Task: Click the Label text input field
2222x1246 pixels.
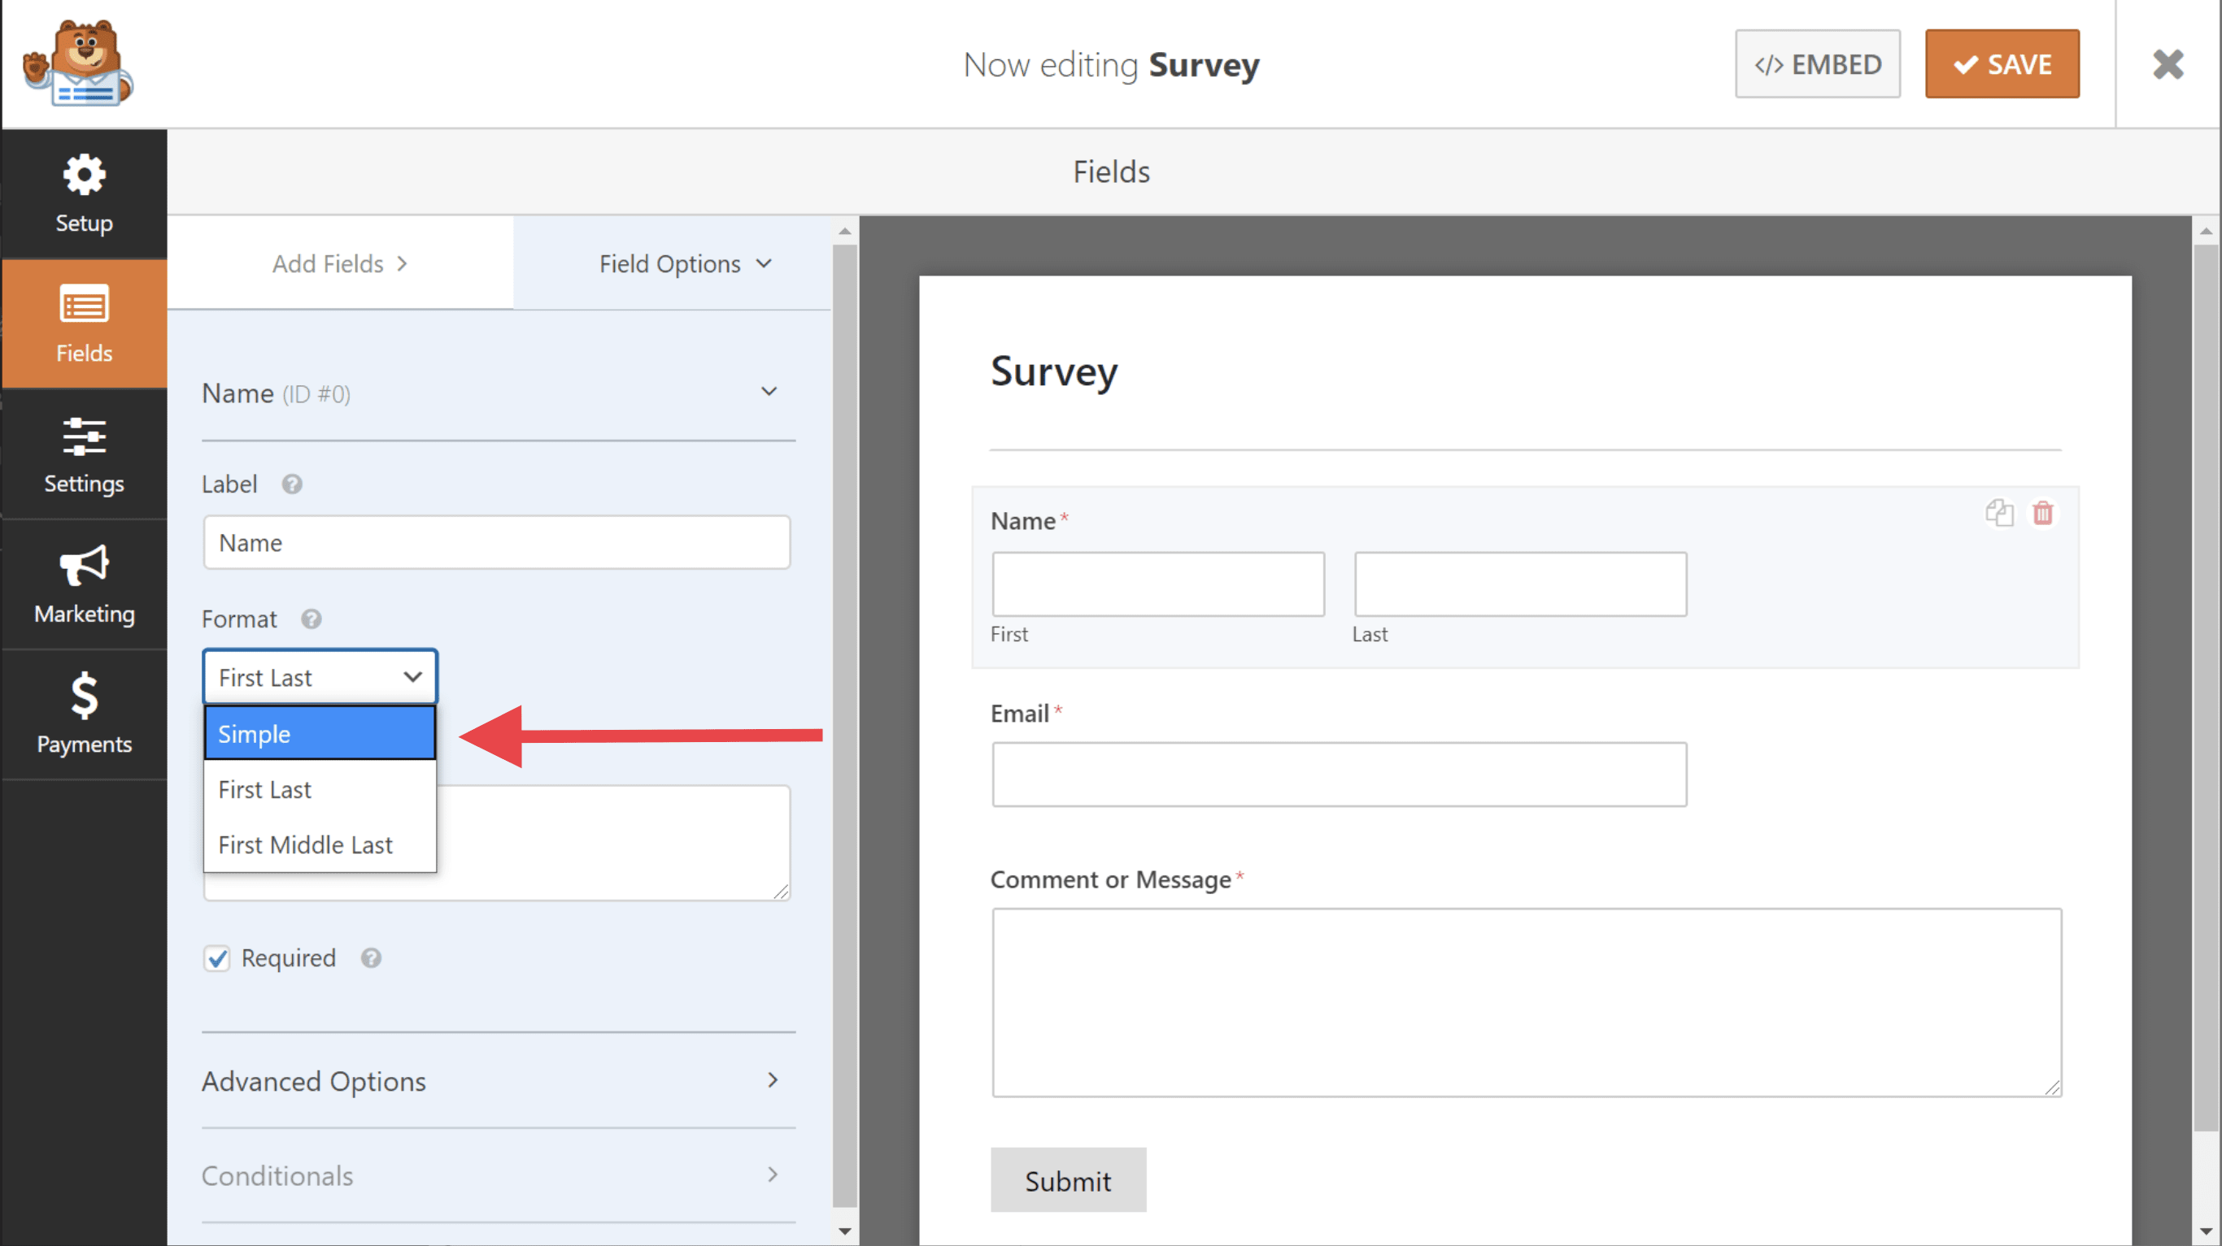Action: (x=496, y=542)
